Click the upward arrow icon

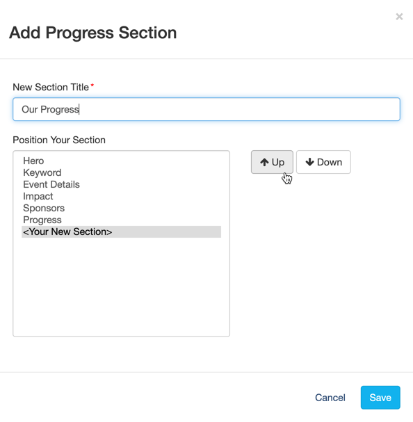pos(264,162)
